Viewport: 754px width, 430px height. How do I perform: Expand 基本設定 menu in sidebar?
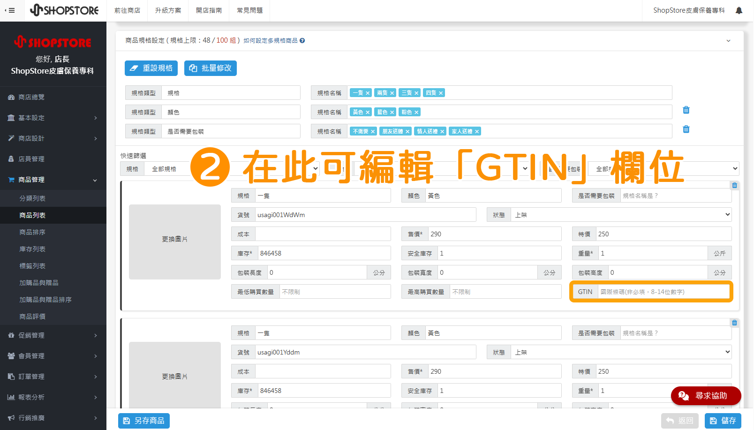(x=53, y=118)
